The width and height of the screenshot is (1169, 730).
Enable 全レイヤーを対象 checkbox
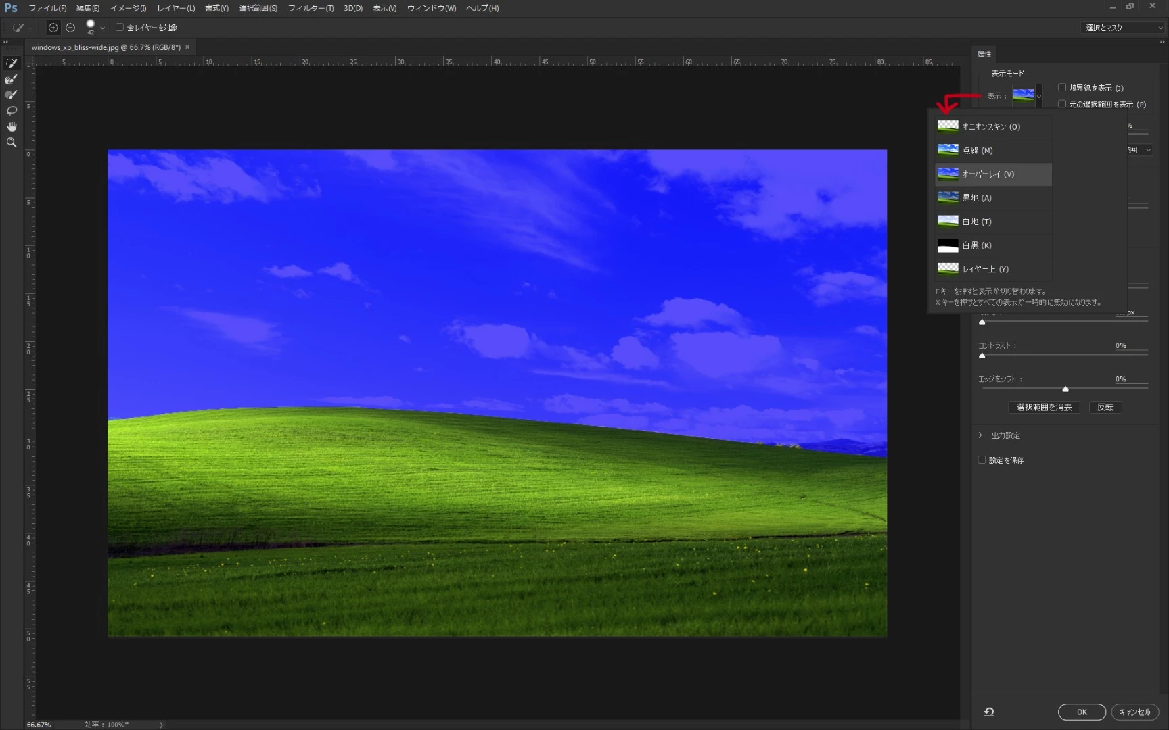click(x=120, y=28)
